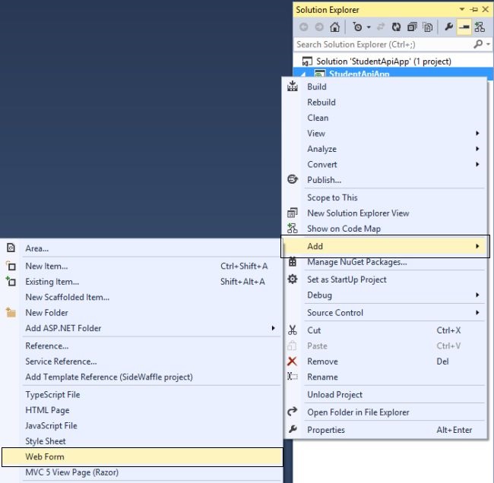Collapse the StudentApiApp project node arrow
The width and height of the screenshot is (494, 483).
[x=303, y=74]
